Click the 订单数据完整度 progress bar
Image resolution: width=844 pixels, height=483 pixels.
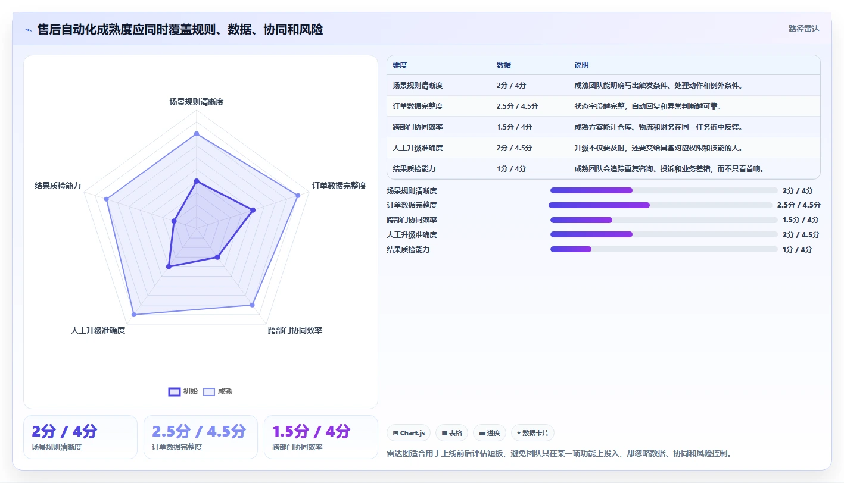tap(661, 205)
